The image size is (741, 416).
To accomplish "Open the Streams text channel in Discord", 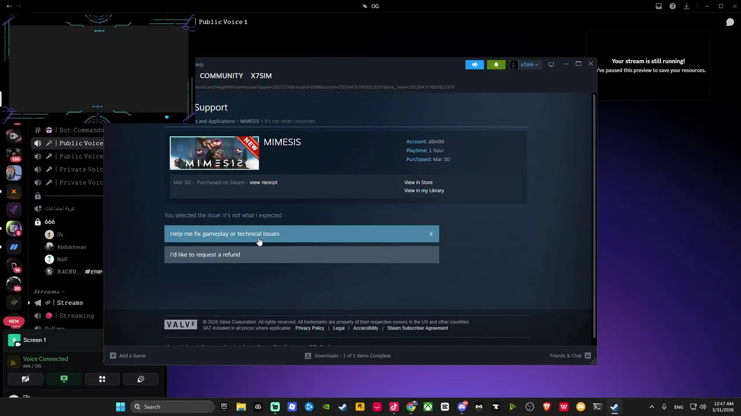I will click(66, 303).
